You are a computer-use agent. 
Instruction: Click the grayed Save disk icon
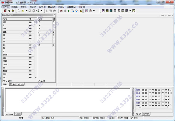coord(30,11)
